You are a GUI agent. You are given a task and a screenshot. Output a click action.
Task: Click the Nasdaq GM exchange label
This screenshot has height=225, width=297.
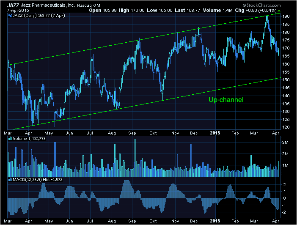89,5
